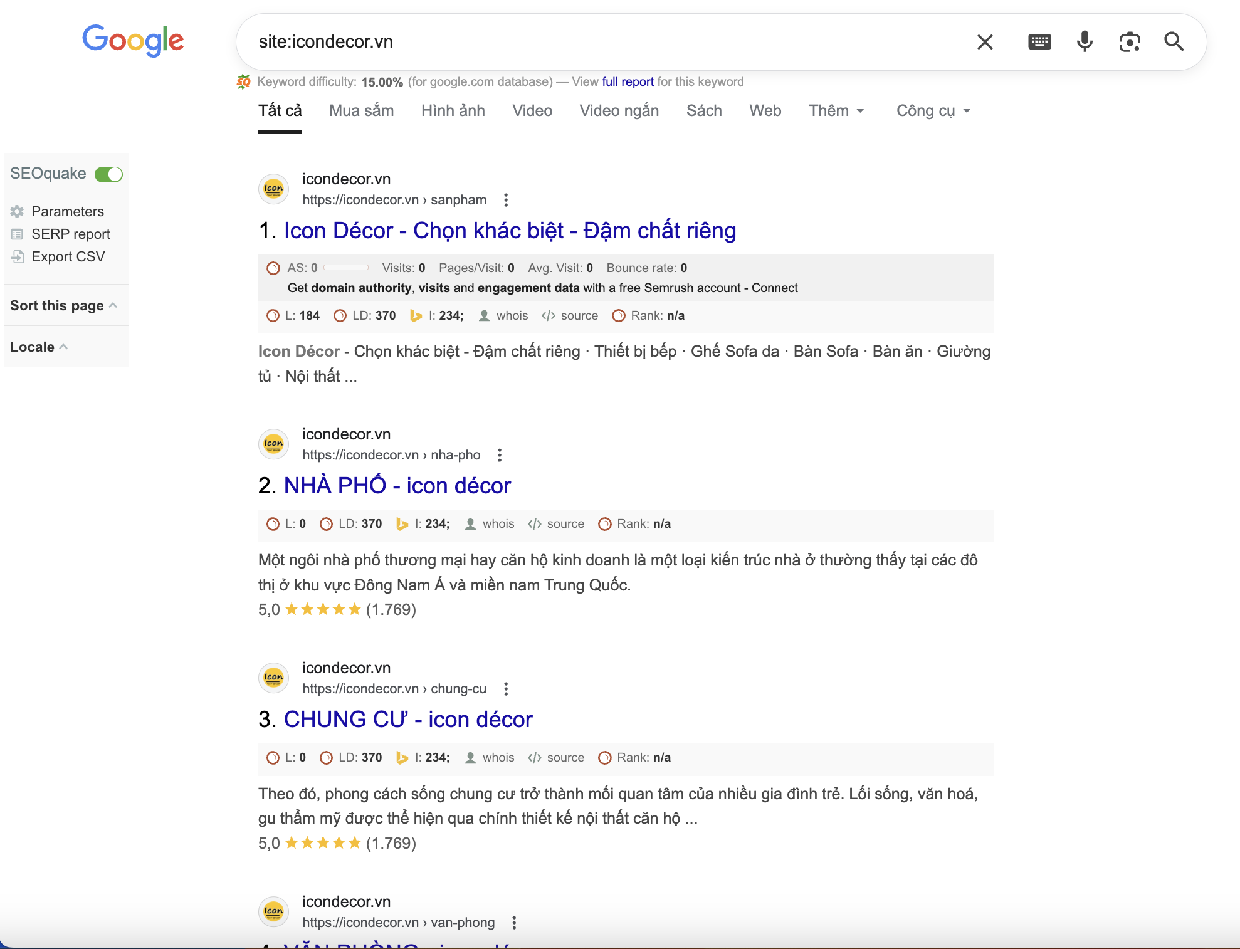Viewport: 1240px width, 949px height.
Task: Click Bing I: 234 in CHUNG CƯ result
Action: 423,758
